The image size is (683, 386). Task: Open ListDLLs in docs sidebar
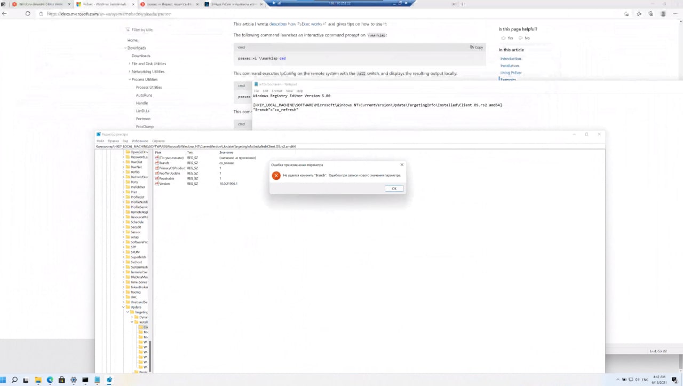pos(143,111)
